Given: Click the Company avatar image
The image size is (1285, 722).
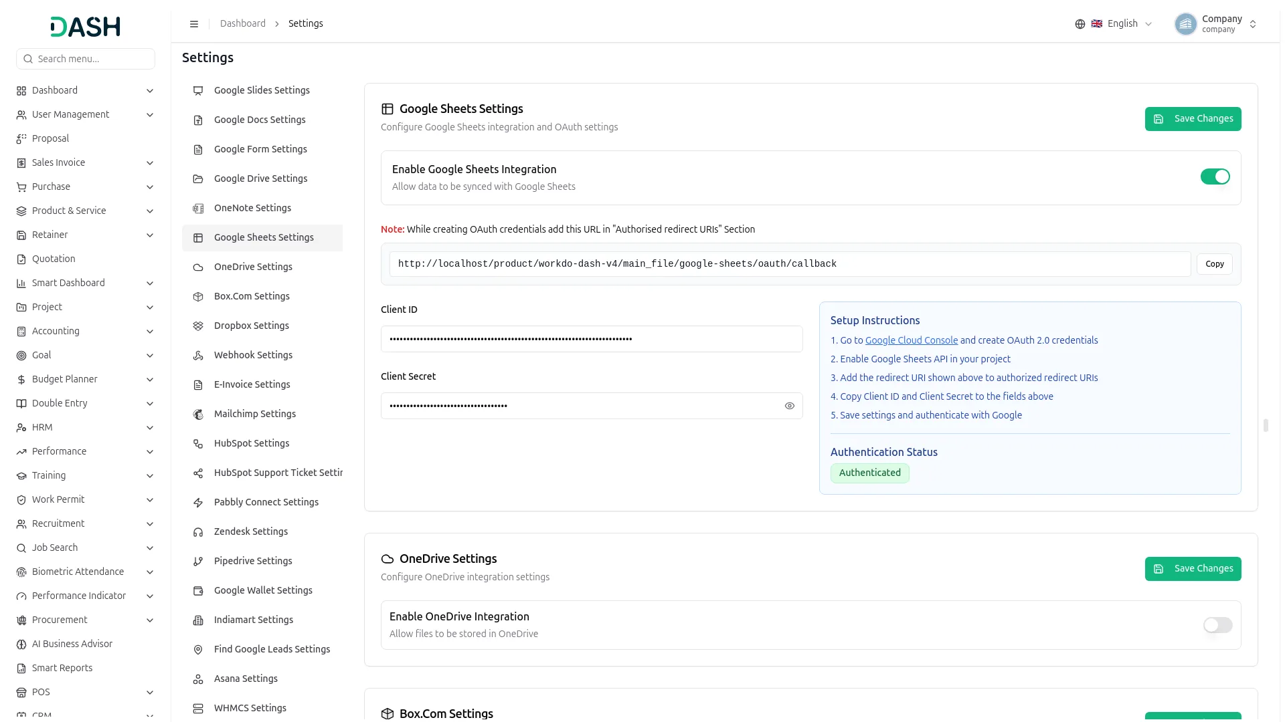Looking at the screenshot, I should tap(1186, 24).
